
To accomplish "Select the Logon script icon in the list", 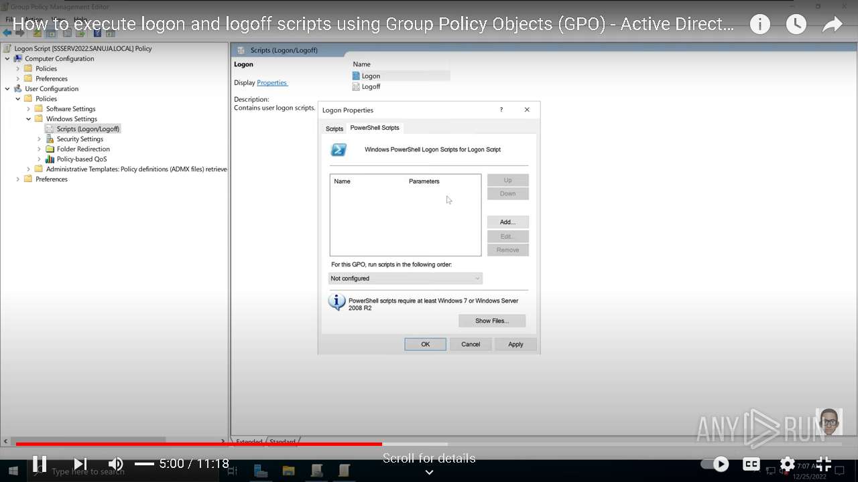I will tap(356, 76).
